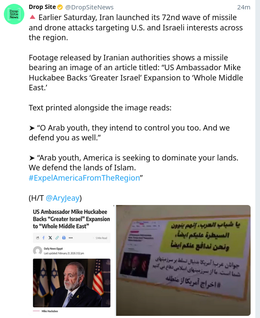Screen dimensions: 260x318
Task: Open the @DropSiteNews handle link
Action: (x=89, y=7)
